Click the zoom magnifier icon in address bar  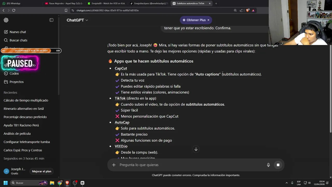235,10
